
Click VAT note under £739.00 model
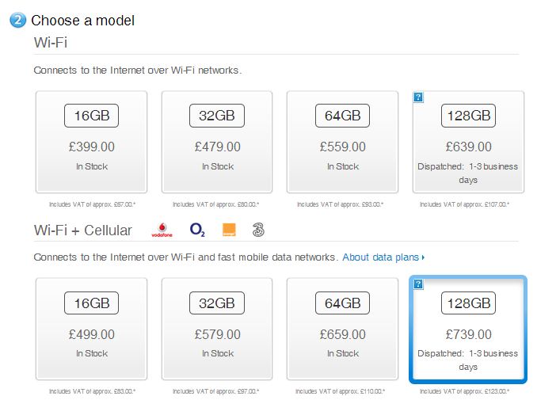(x=468, y=391)
